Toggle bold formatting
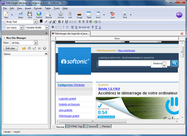Image resolution: width=187 pixels, height=136 pixels. (x=59, y=22)
